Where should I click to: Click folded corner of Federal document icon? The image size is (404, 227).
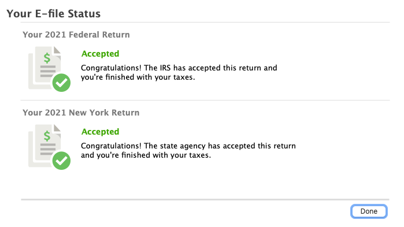[x=57, y=50]
